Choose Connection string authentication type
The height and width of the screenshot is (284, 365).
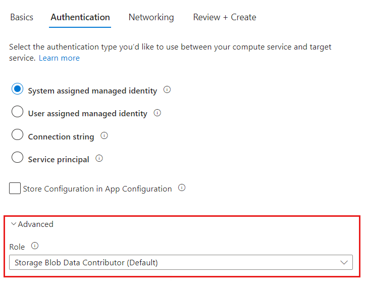click(18, 135)
